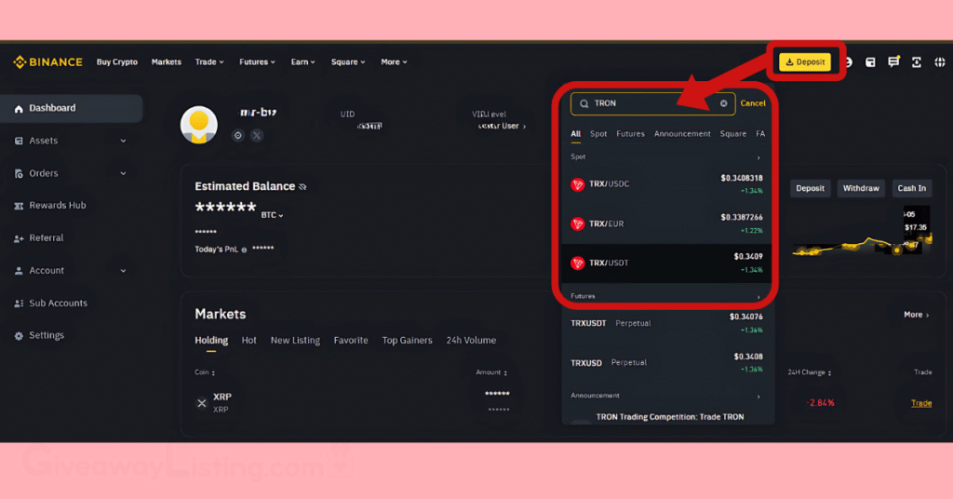Sort the Markets table by Amount
This screenshot has height=499, width=953.
click(491, 372)
